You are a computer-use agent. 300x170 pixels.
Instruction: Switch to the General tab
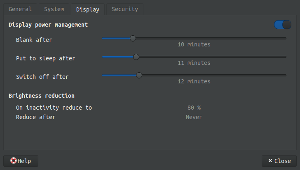tap(19, 9)
